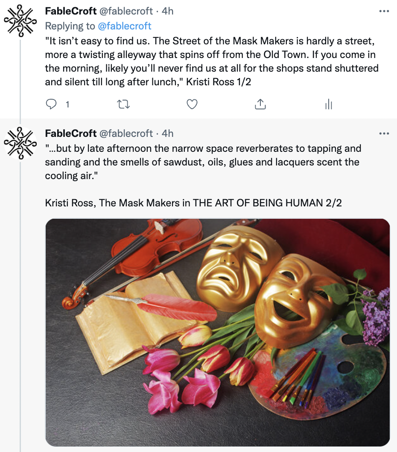The width and height of the screenshot is (397, 452).
Task: Open more options on the first tweet
Action: click(384, 12)
